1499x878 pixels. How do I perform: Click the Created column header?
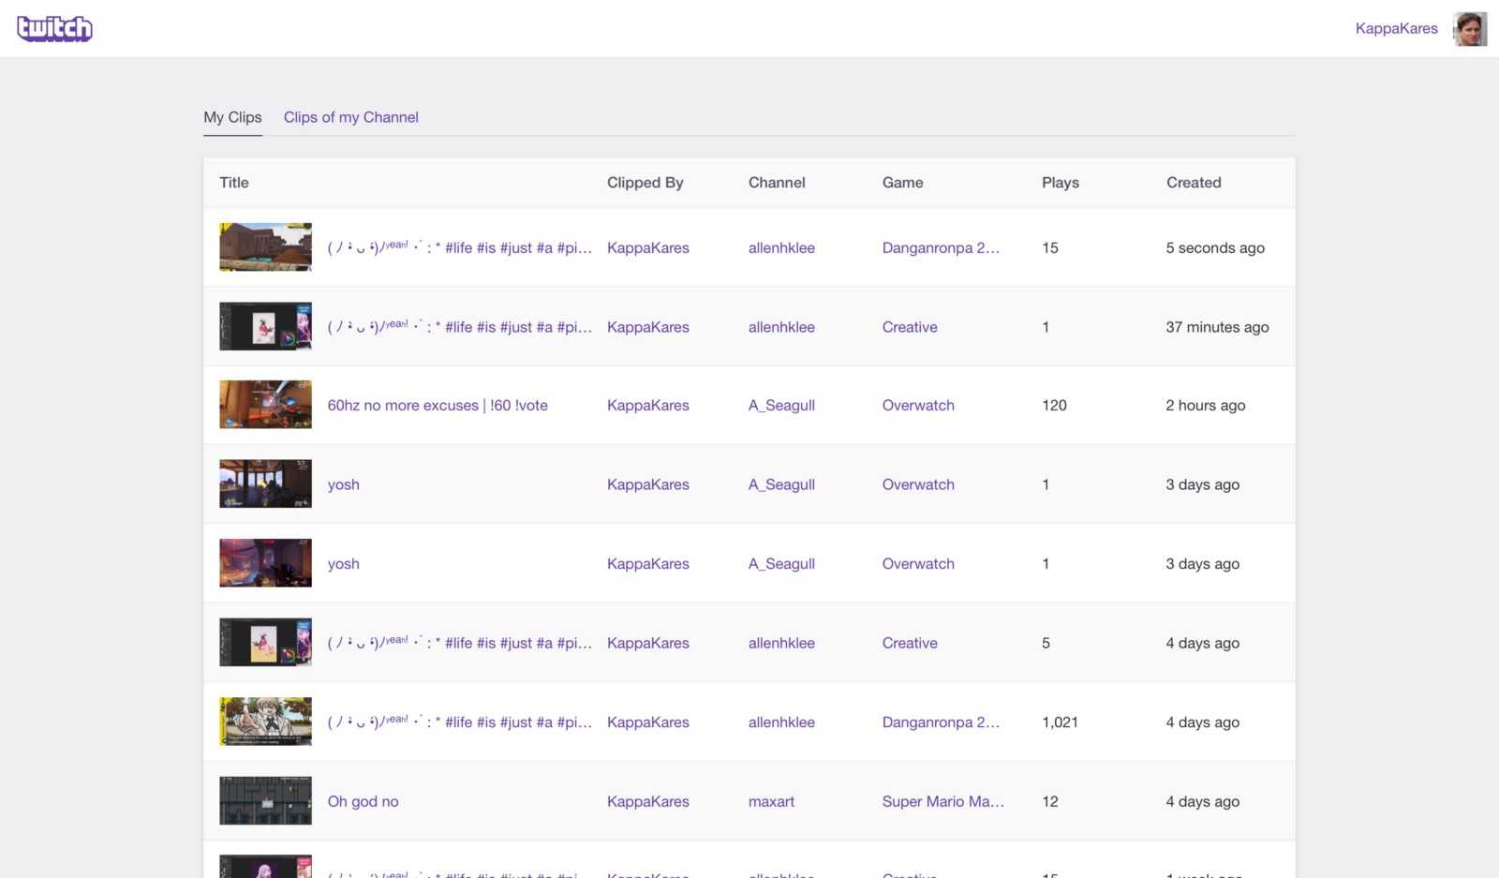pyautogui.click(x=1193, y=183)
